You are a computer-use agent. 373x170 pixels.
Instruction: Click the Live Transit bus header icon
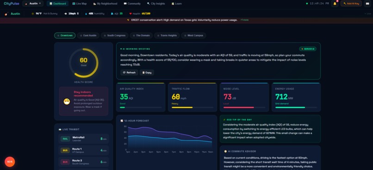[x=60, y=130]
